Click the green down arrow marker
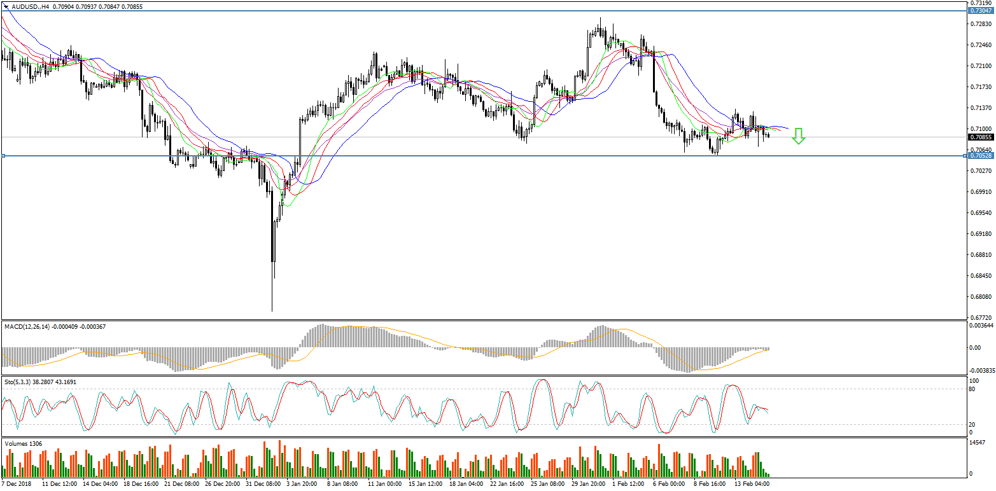Viewport: 996px width, 491px height. click(798, 136)
